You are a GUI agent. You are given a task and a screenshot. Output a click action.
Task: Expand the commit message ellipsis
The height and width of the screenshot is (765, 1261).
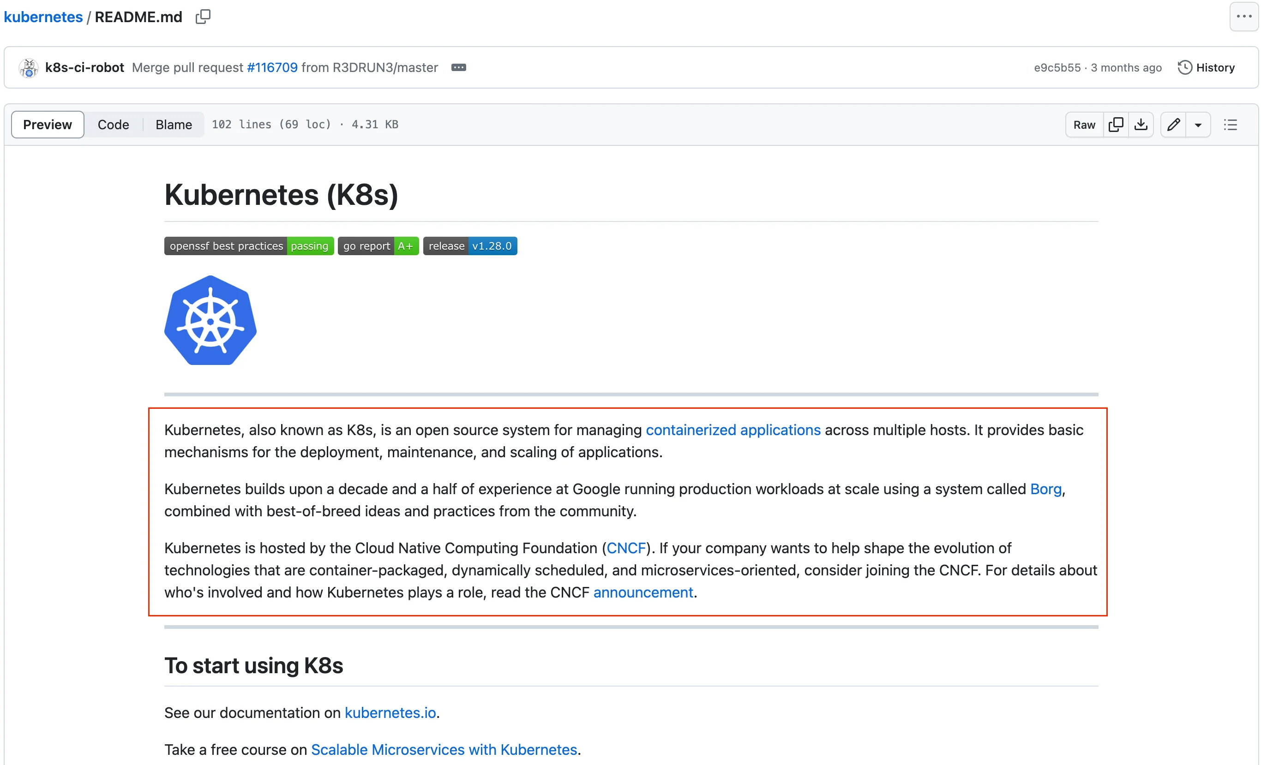458,67
